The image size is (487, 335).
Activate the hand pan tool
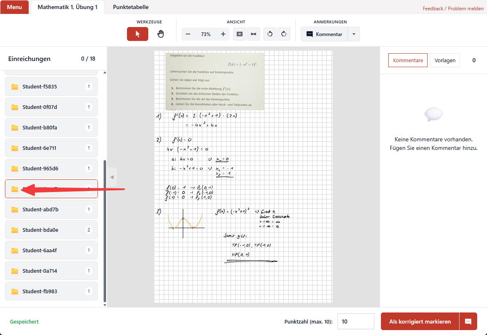pos(160,34)
